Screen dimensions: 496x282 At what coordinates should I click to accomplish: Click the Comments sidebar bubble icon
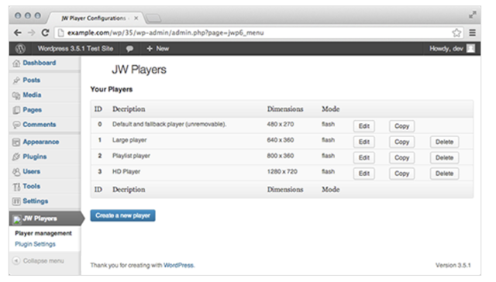coord(16,125)
